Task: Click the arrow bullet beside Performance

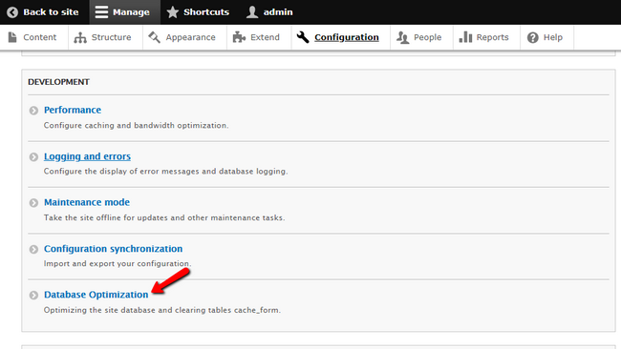Action: coord(33,111)
